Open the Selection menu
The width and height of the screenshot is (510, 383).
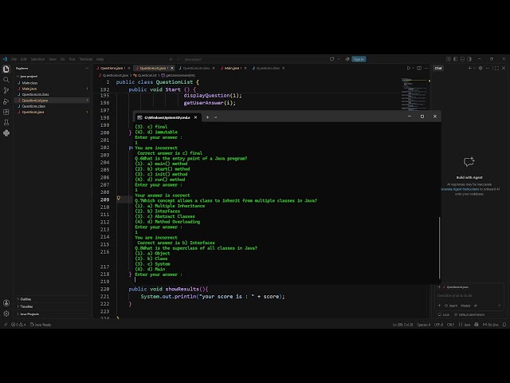tap(37, 59)
